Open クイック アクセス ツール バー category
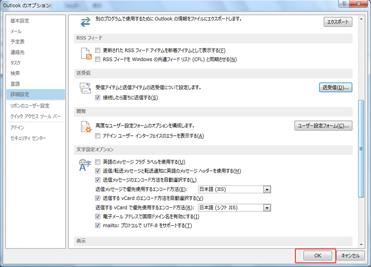Screen dimensions: 371x267 pyautogui.click(x=36, y=116)
